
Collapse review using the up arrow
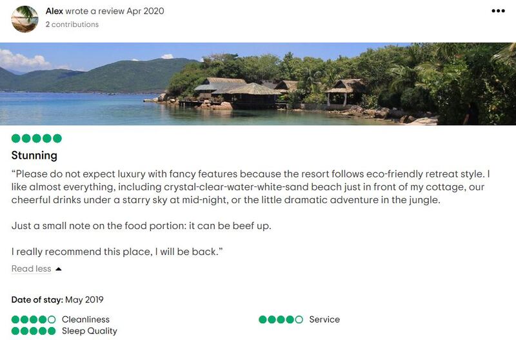(59, 269)
